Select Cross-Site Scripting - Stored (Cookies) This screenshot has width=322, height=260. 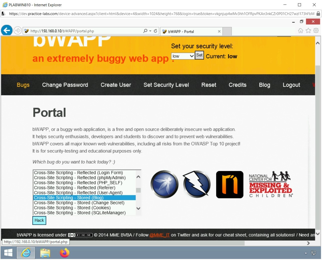coord(72,208)
